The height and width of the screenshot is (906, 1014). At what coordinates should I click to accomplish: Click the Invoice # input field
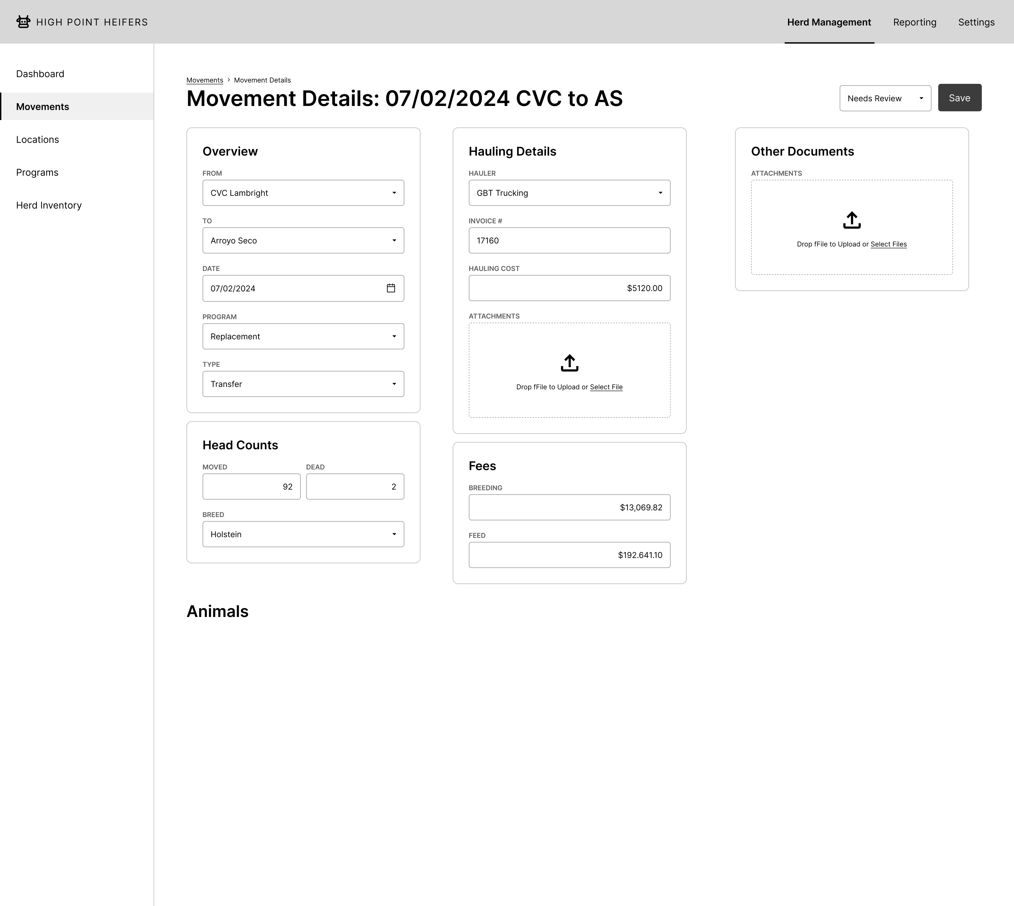(569, 240)
